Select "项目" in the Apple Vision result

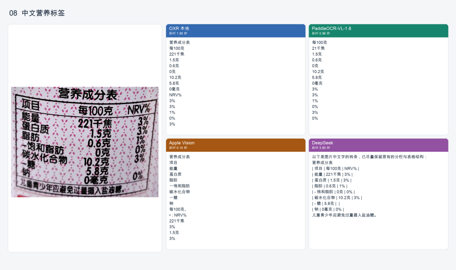click(x=174, y=163)
